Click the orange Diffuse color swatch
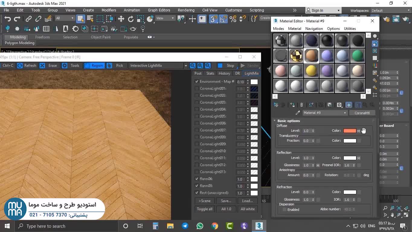The image size is (412, 232). tap(350, 131)
